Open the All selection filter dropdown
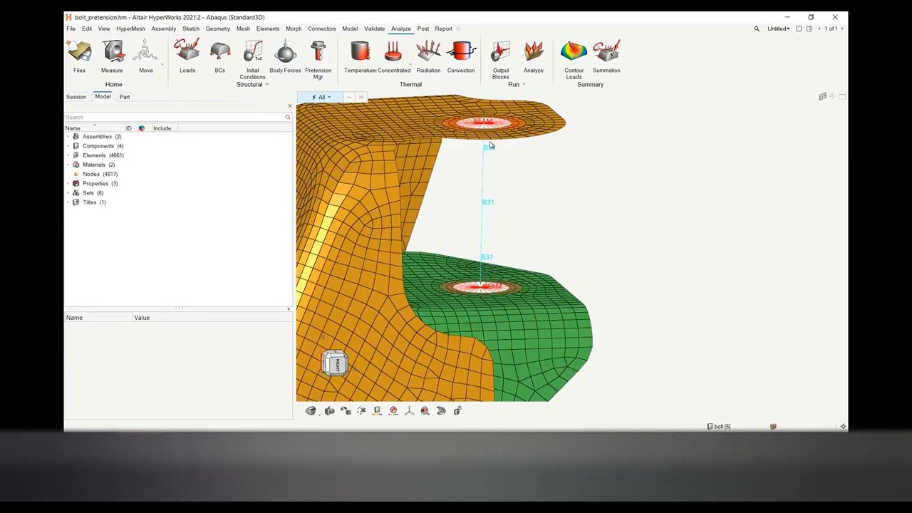This screenshot has height=513, width=912. pos(321,97)
